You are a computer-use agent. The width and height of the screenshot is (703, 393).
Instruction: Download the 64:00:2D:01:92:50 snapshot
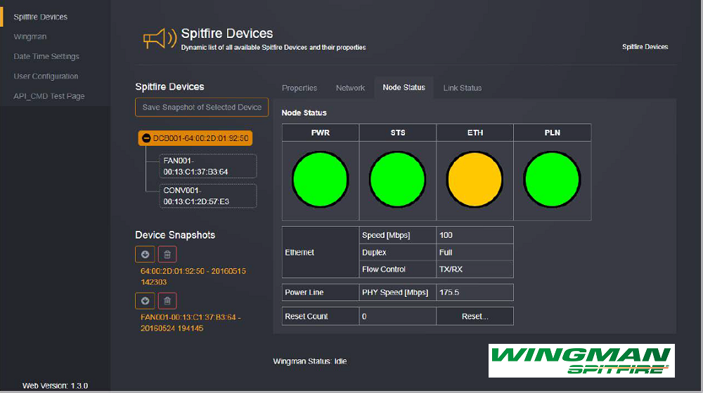145,254
